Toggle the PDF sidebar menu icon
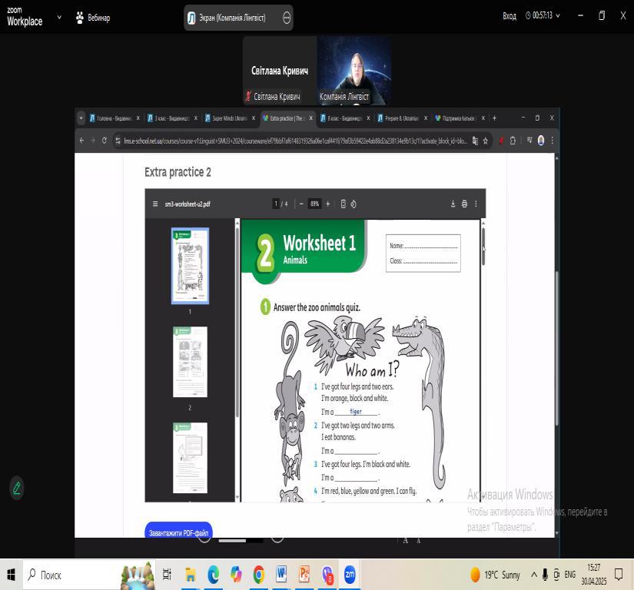634x590 pixels. tap(155, 204)
